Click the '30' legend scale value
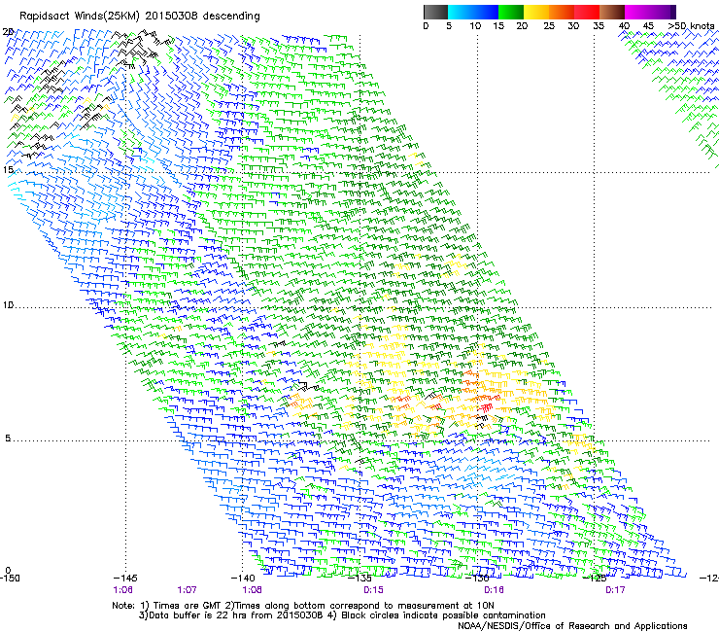The width and height of the screenshot is (719, 632). 573,26
